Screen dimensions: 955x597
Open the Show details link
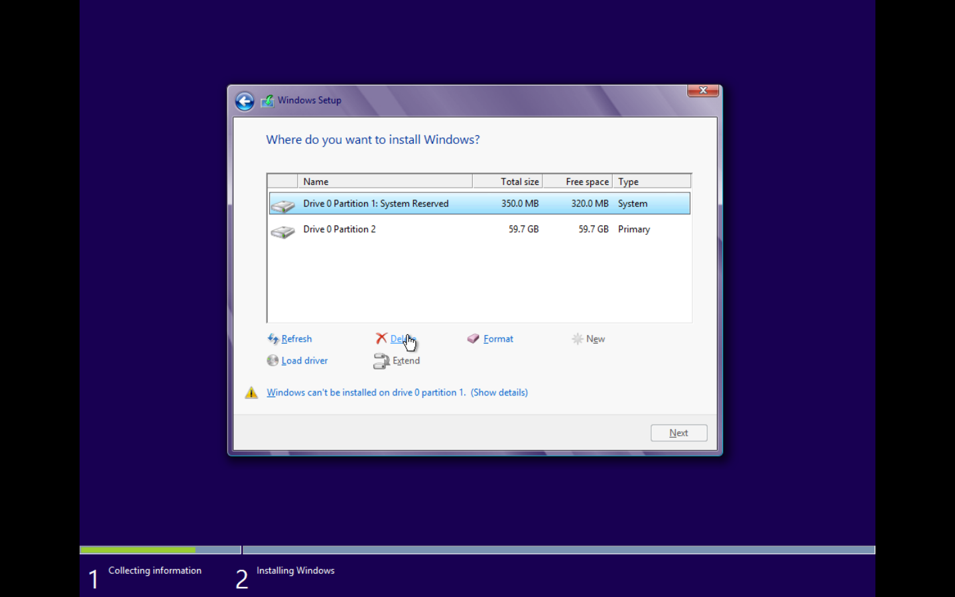pyautogui.click(x=499, y=393)
